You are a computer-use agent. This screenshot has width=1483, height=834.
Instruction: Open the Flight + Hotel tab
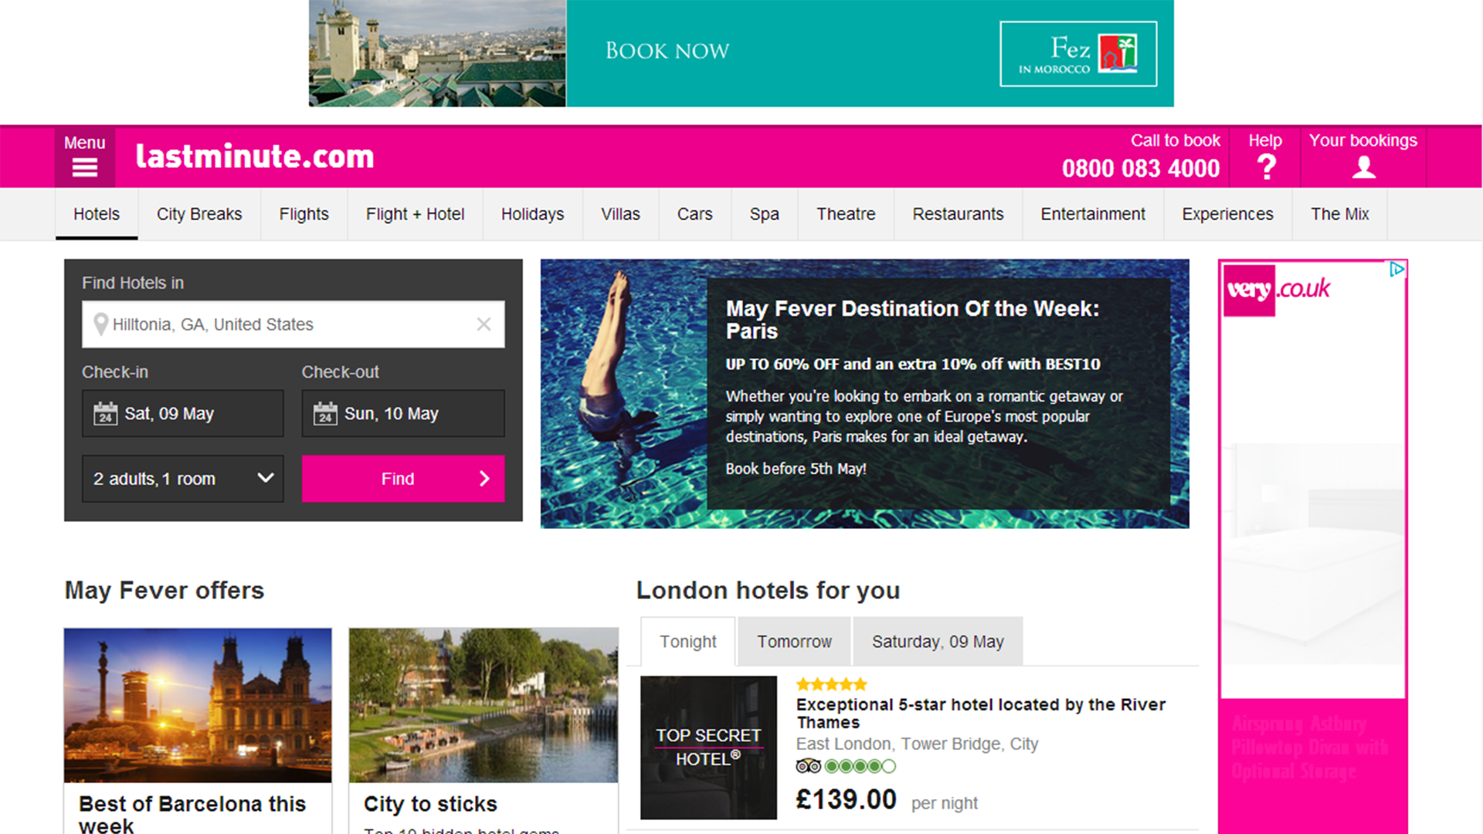(416, 215)
